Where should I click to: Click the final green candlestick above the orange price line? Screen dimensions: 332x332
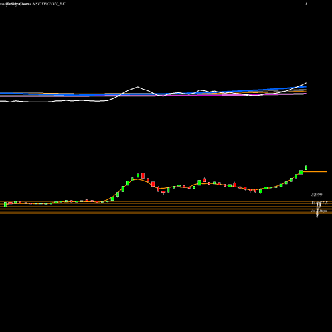click(307, 168)
